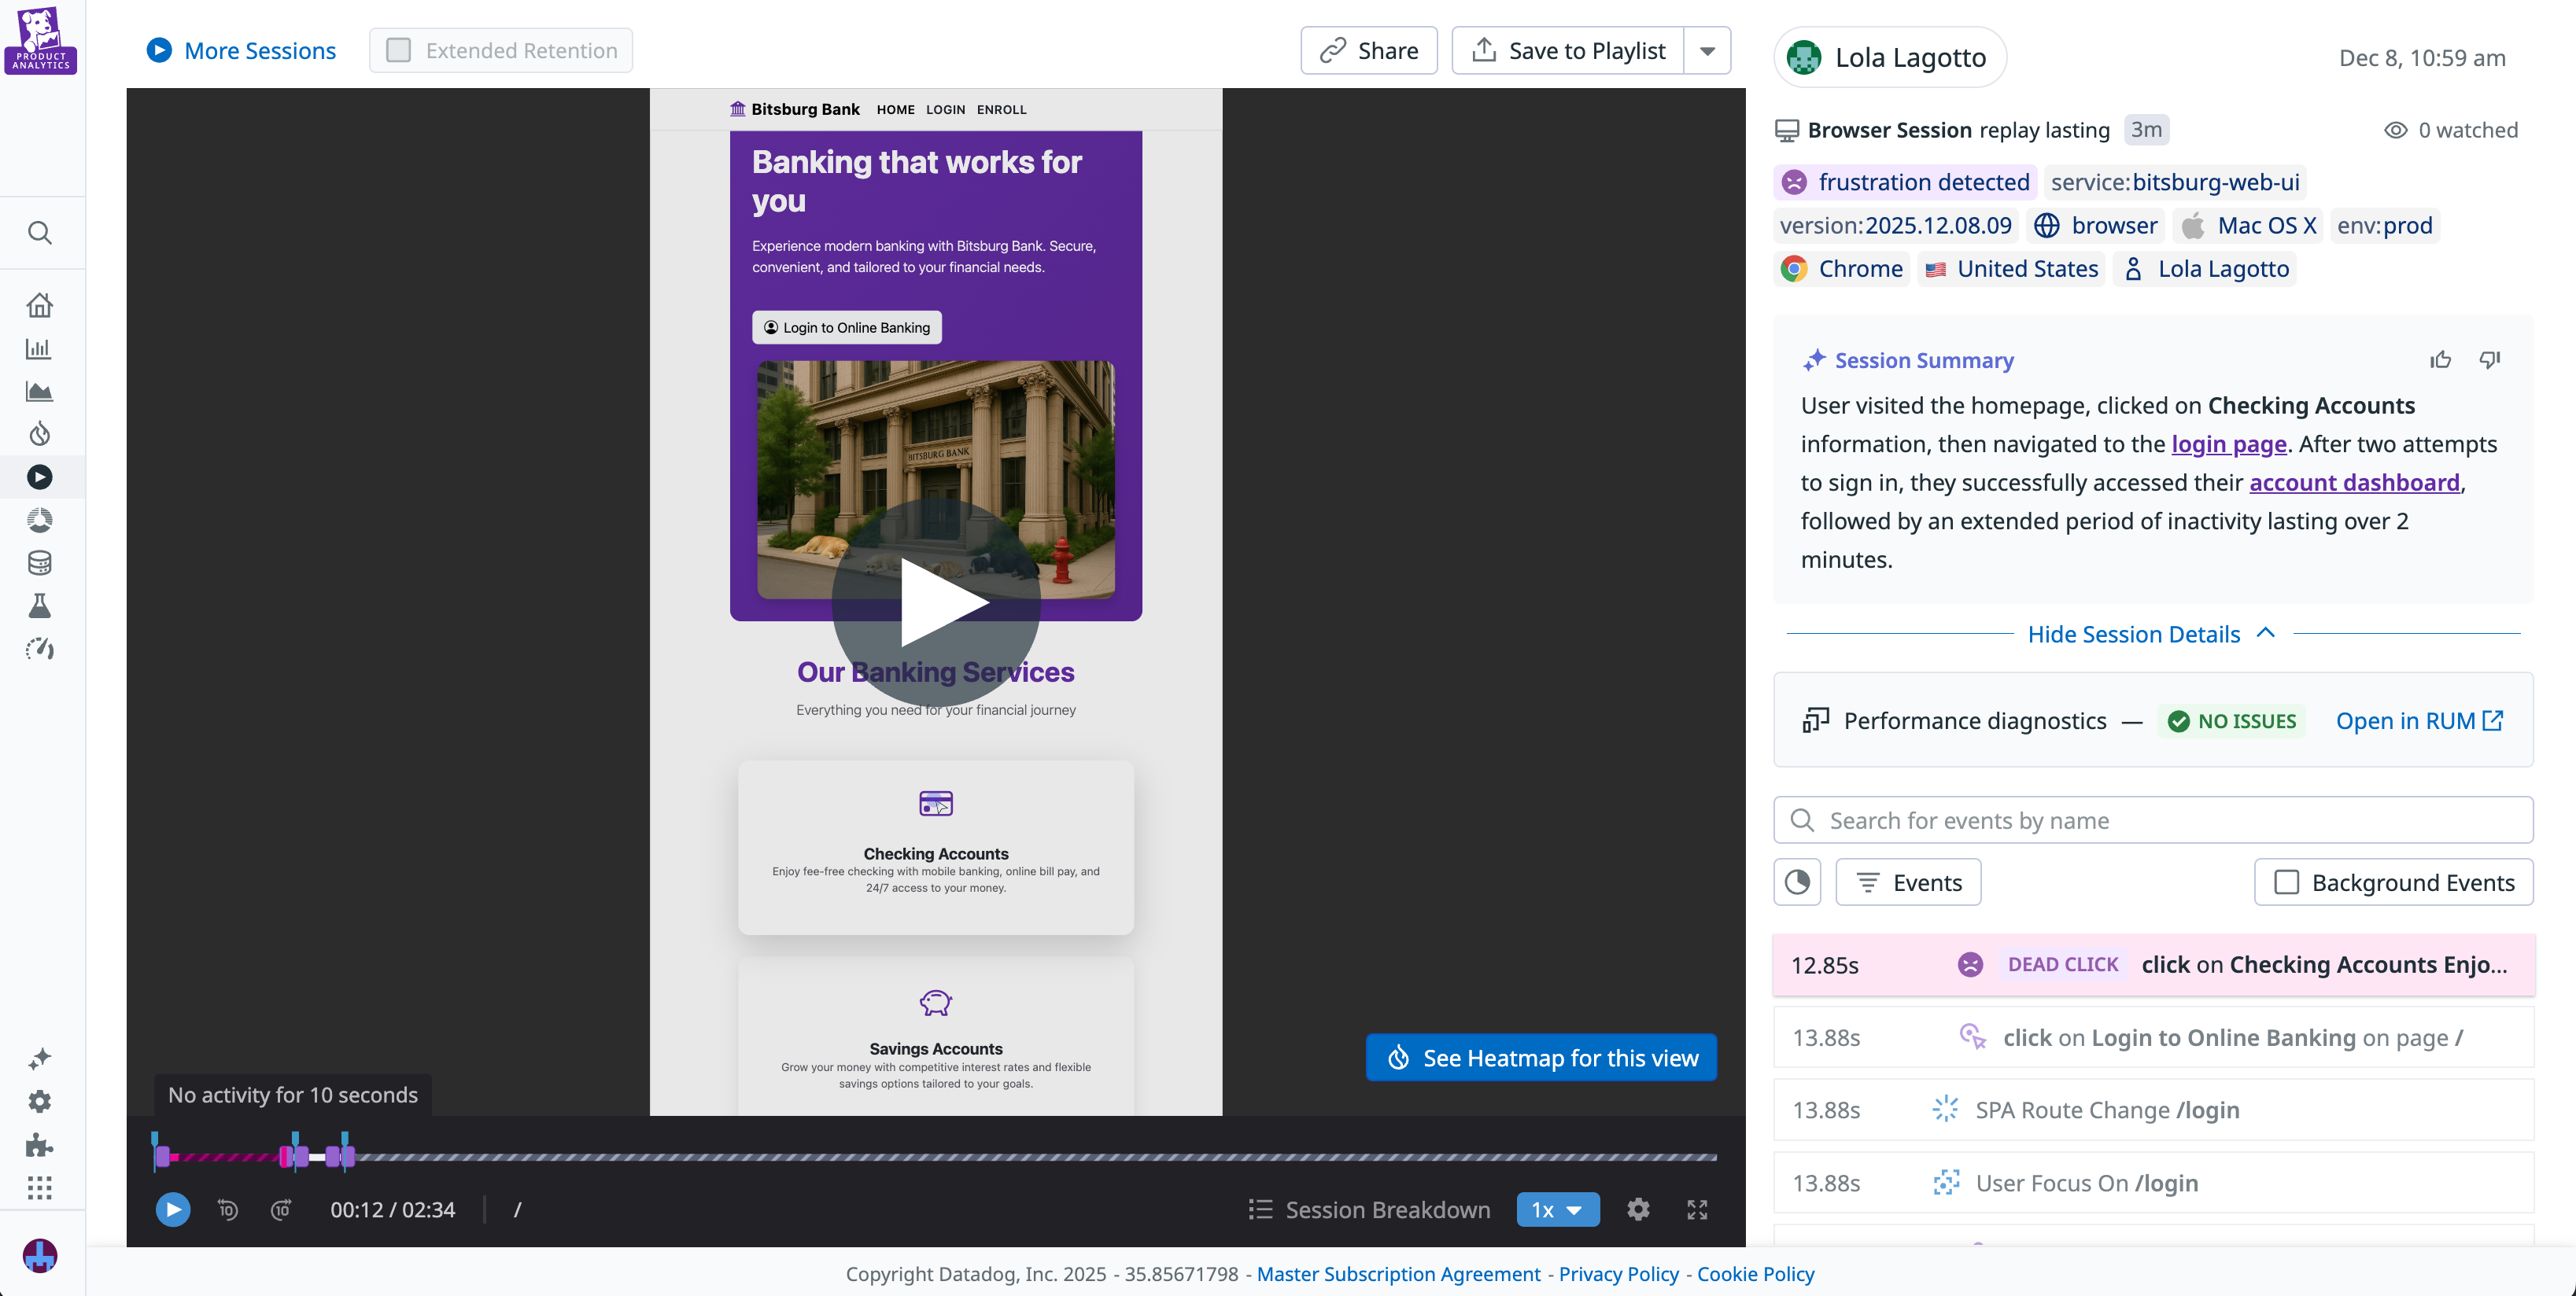Viewport: 2576px width, 1296px height.
Task: Open the sidebar search icon
Action: point(40,232)
